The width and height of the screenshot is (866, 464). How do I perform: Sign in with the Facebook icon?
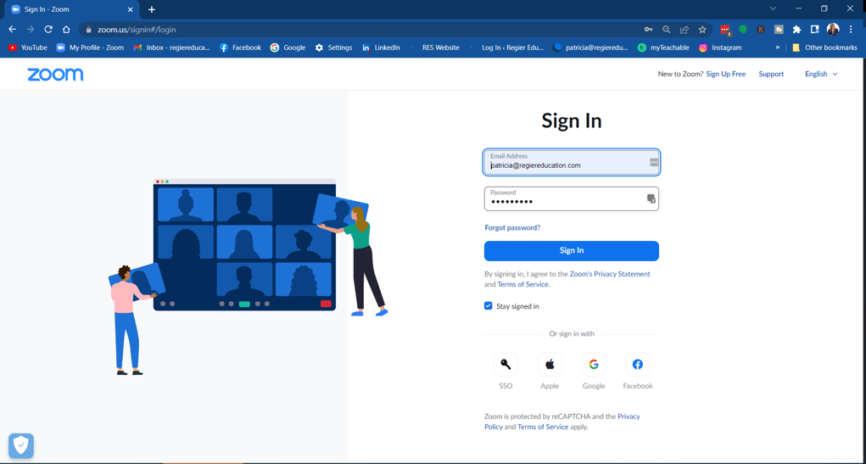(x=637, y=365)
